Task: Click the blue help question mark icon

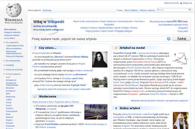Action: (169, 39)
